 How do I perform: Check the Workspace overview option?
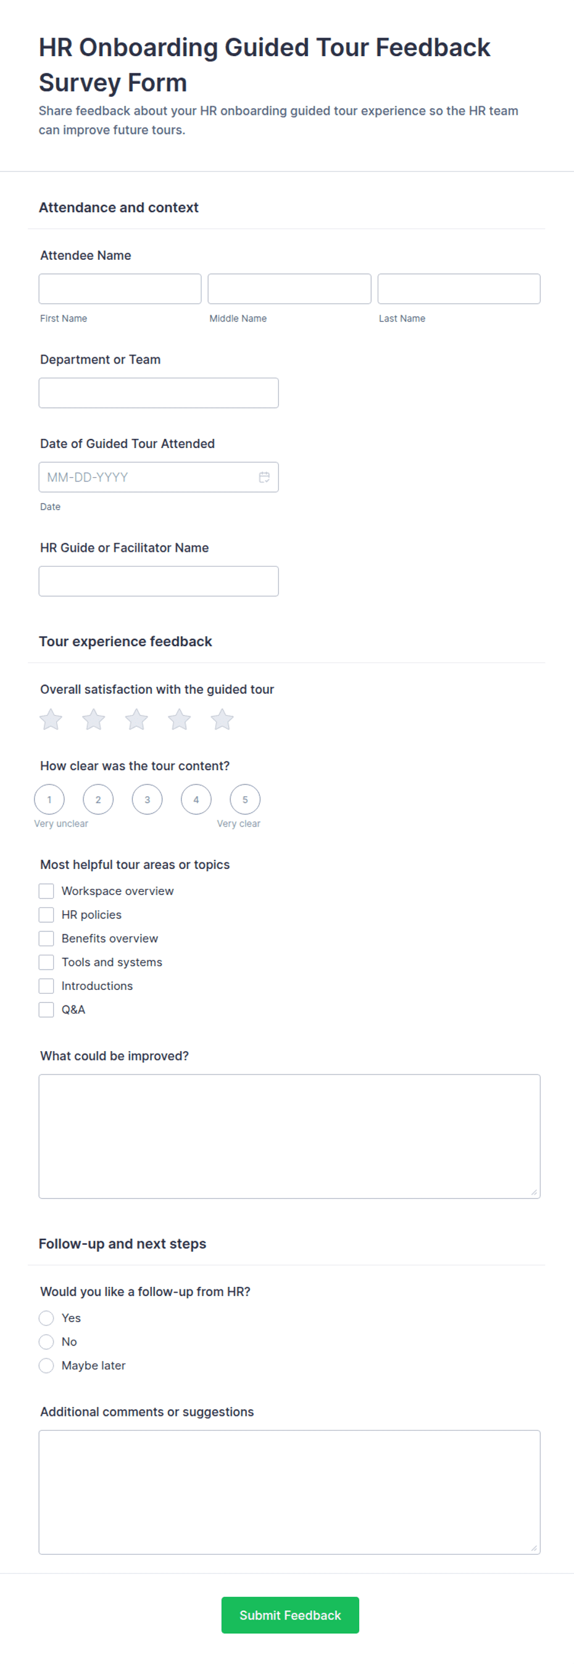pos(46,891)
